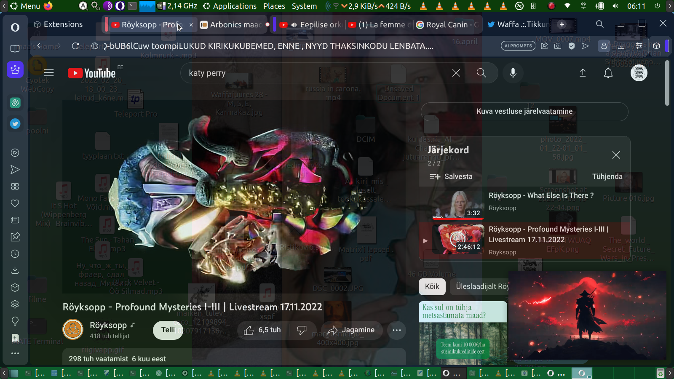Clear the queue with Tühjenda

tap(607, 176)
